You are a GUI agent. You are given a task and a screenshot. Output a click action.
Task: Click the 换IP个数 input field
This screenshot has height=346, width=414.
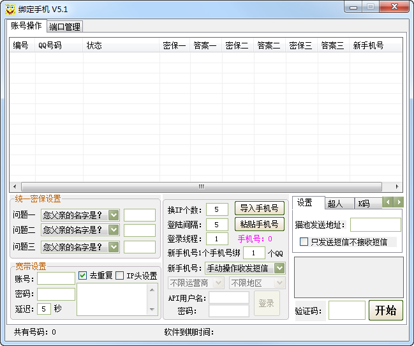217,209
